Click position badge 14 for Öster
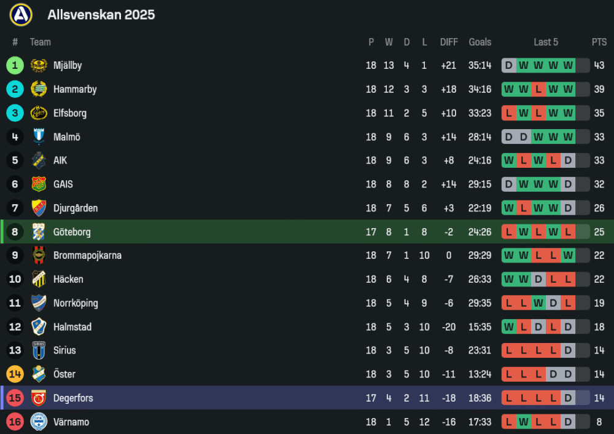614x434 pixels. [15, 374]
